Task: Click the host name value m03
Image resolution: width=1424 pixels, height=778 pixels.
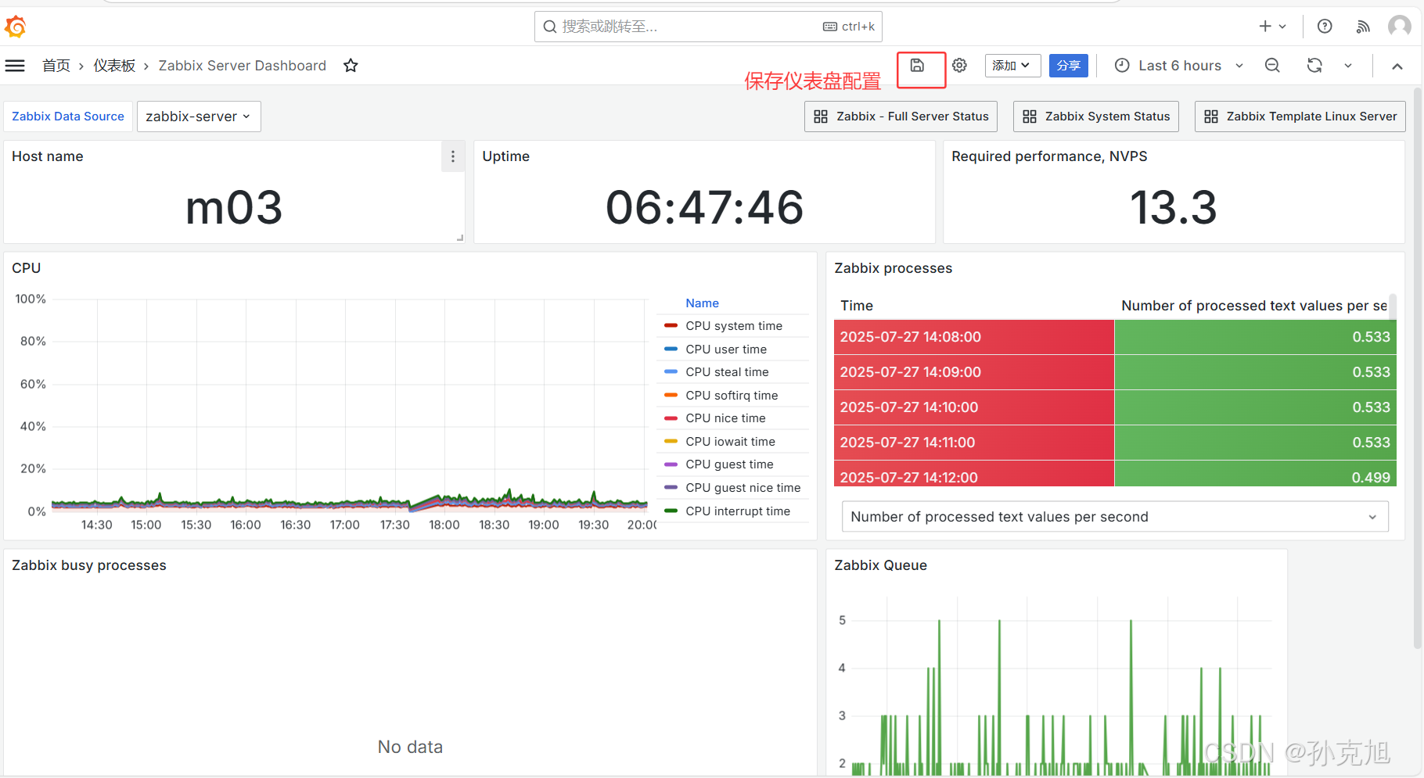Action: tap(234, 207)
